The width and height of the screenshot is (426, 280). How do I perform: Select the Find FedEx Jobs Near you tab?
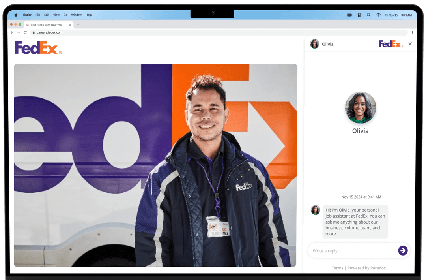pyautogui.click(x=45, y=24)
